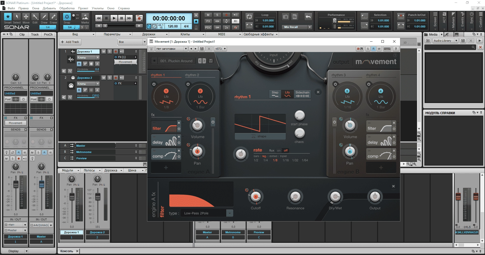Viewport: 485px width, 255px height.
Task: Click the camera snapshot icon
Action: [286, 17]
